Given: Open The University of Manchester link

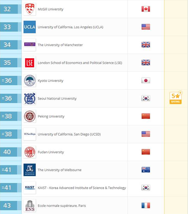Looking at the screenshot, I should (x=60, y=45).
